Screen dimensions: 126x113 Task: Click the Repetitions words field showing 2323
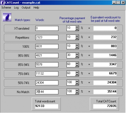47,37
